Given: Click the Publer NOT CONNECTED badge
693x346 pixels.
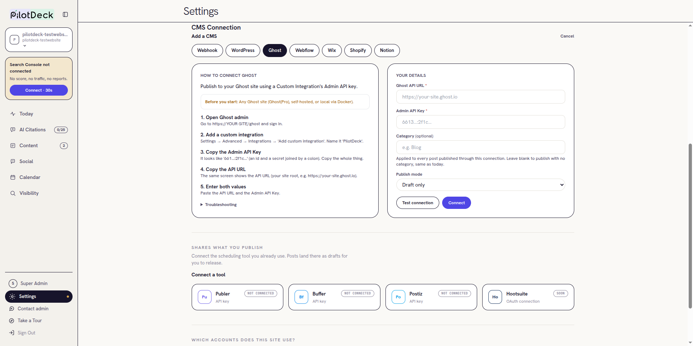Looking at the screenshot, I should [x=261, y=293].
